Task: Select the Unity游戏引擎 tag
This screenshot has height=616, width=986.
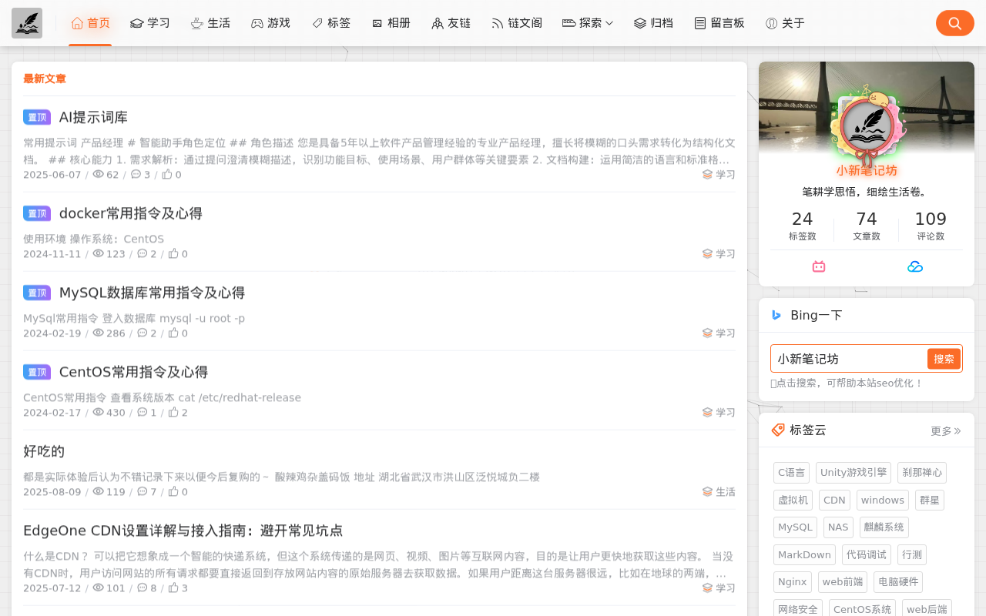Action: [853, 473]
